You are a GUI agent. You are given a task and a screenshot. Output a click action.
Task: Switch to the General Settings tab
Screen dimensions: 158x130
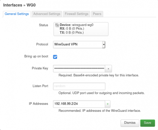(x=17, y=14)
